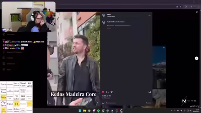Open comments via the speech bubble icon
Screen dimensions: 201x113
(107, 92)
